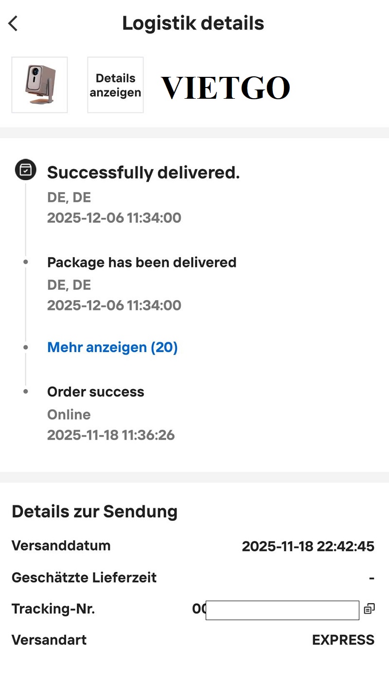The width and height of the screenshot is (389, 678).
Task: Tap the "Details anzeigen" button
Action: click(x=115, y=85)
